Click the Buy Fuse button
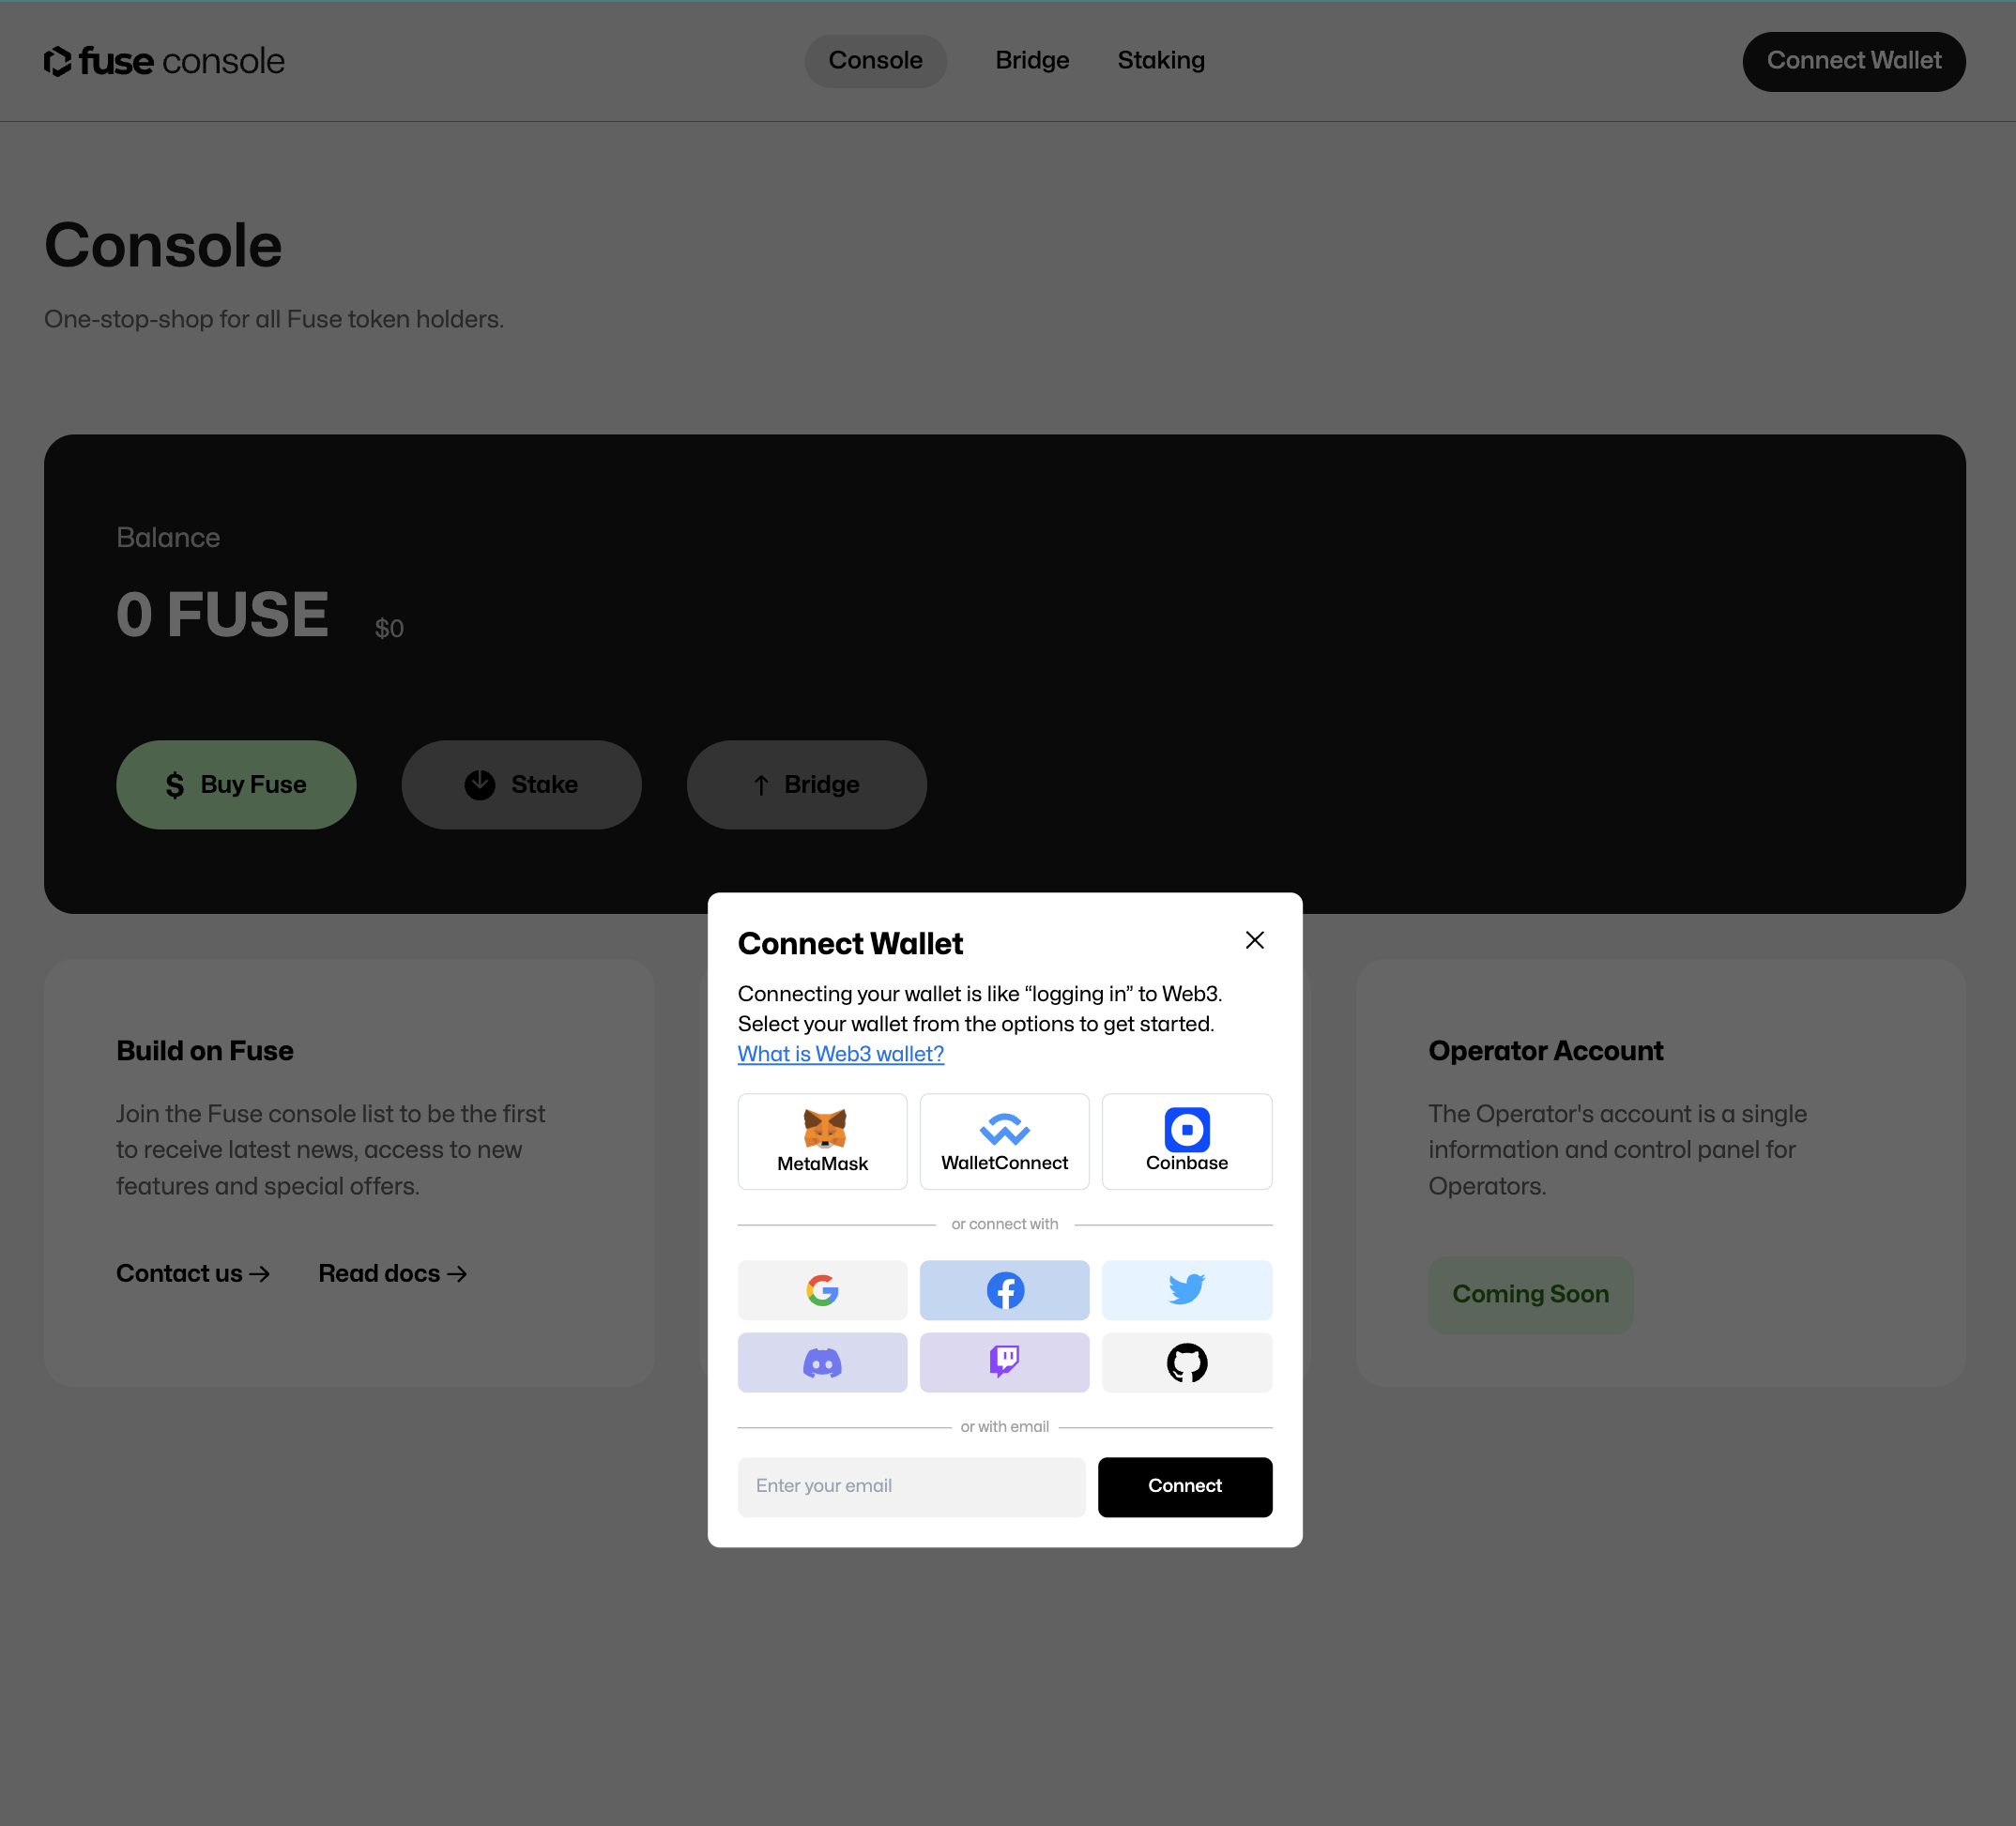Image resolution: width=2016 pixels, height=1826 pixels. (237, 784)
